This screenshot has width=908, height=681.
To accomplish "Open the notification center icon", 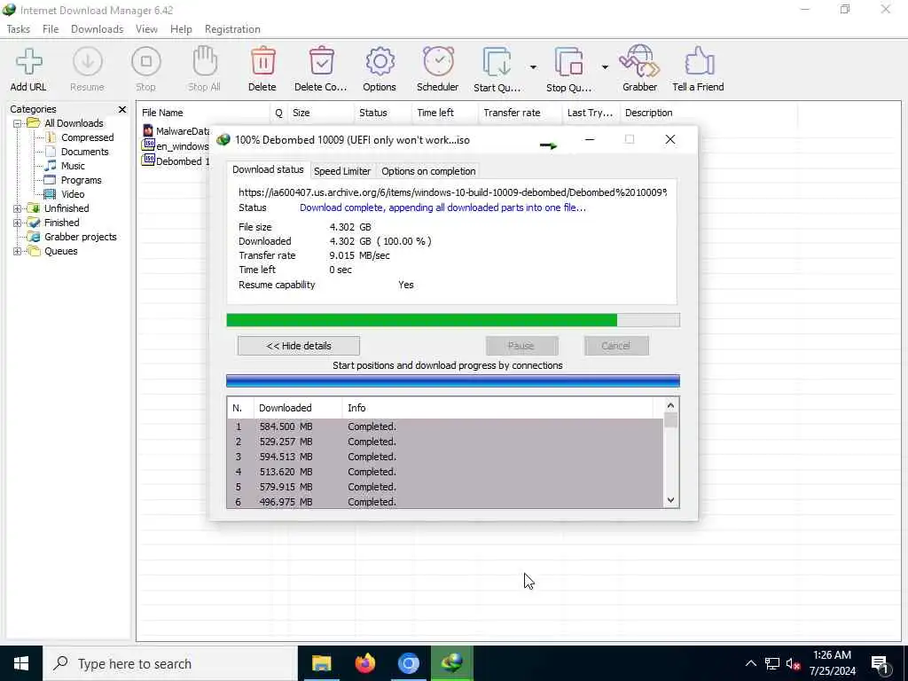I will [x=881, y=665].
